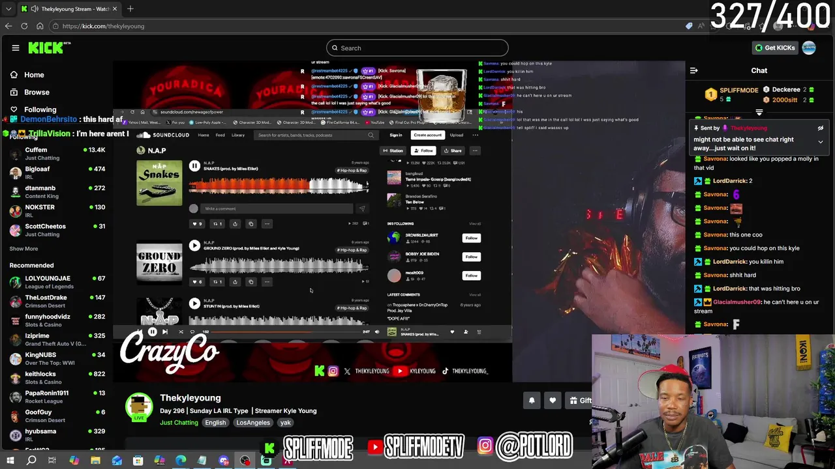Open Windows Start menu
The height and width of the screenshot is (469, 835).
point(10,461)
